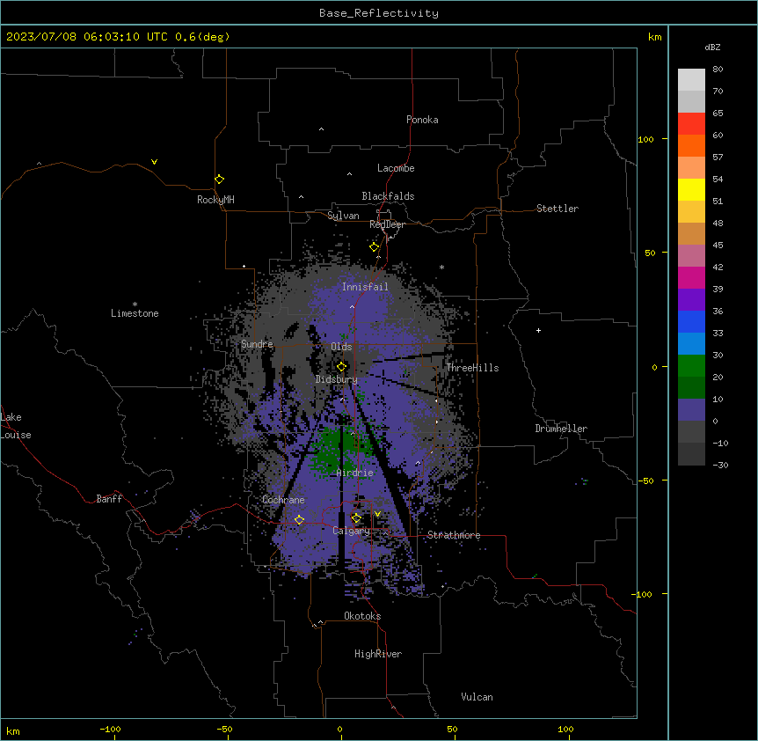Click the yellow diamond marker near RedDeer
758x741 pixels.
pyautogui.click(x=375, y=247)
